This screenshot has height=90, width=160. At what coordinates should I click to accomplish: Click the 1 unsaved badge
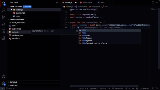point(27,7)
